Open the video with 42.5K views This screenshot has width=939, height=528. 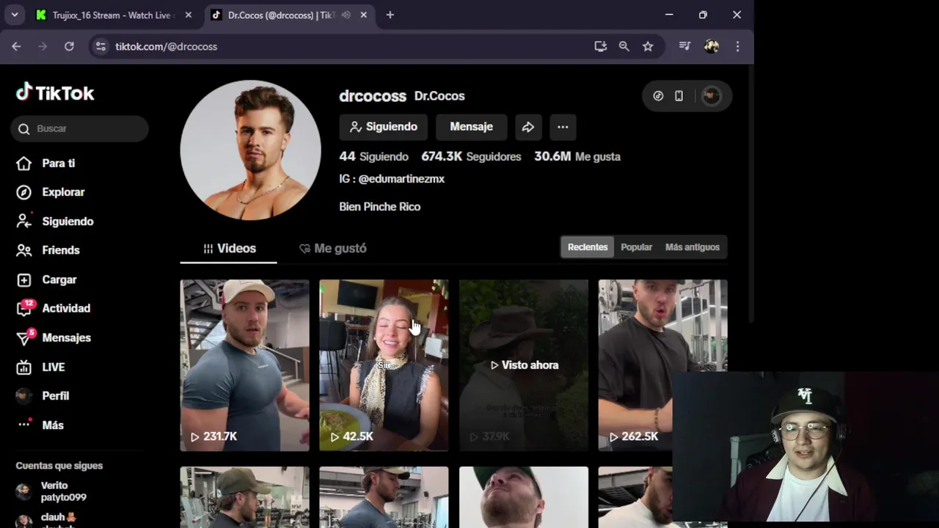tap(384, 365)
